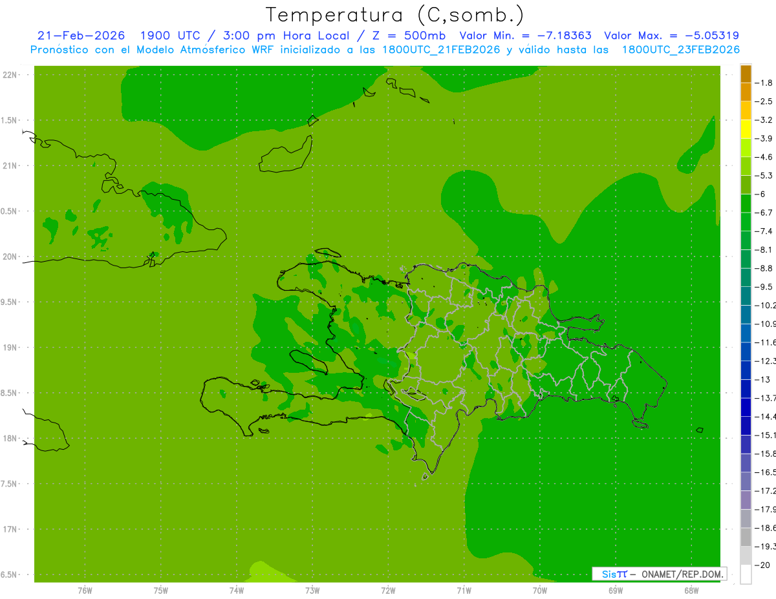Click the '20N' latitude label
776x599 pixels.
(x=10, y=257)
